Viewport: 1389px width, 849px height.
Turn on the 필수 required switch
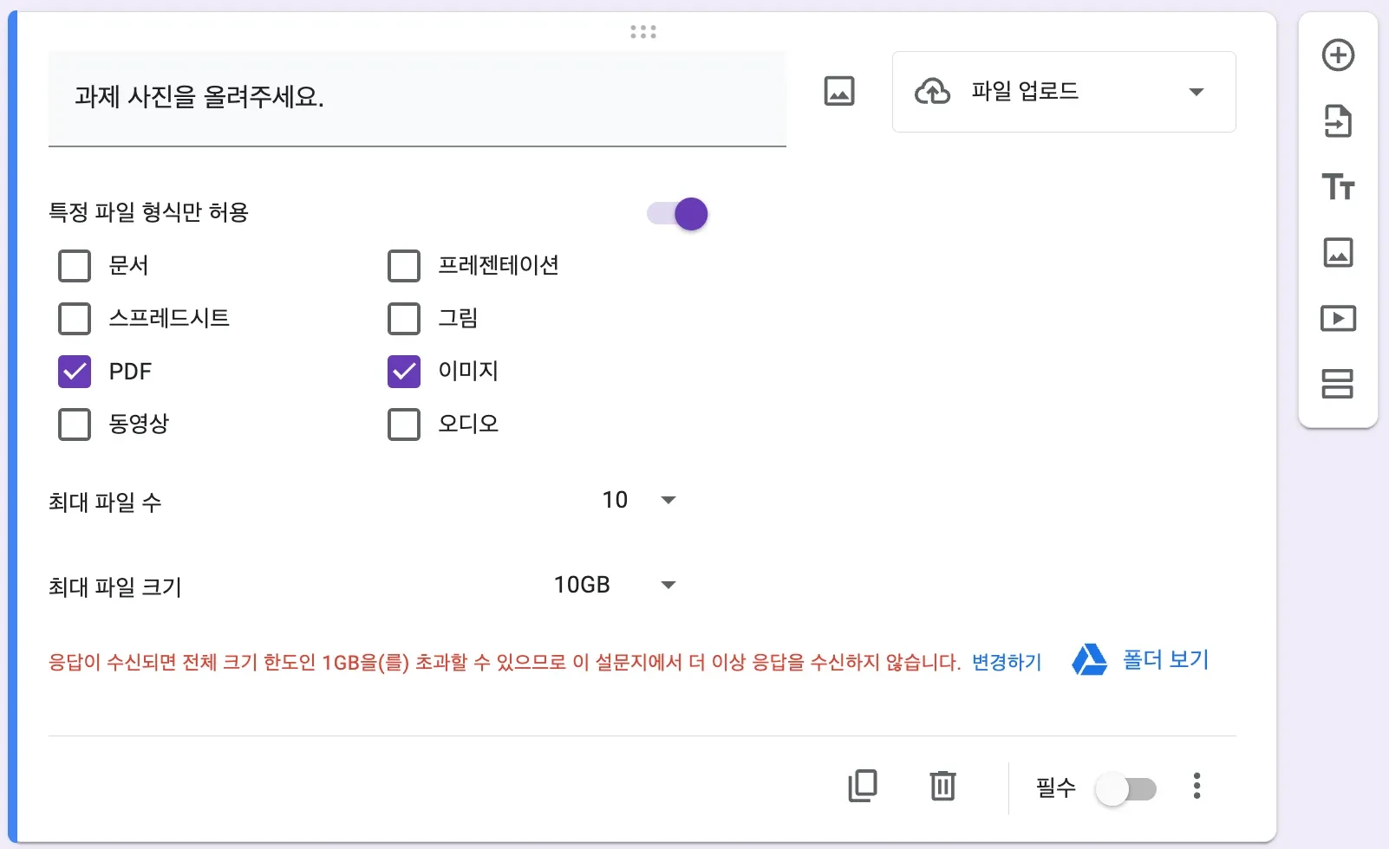(1125, 789)
